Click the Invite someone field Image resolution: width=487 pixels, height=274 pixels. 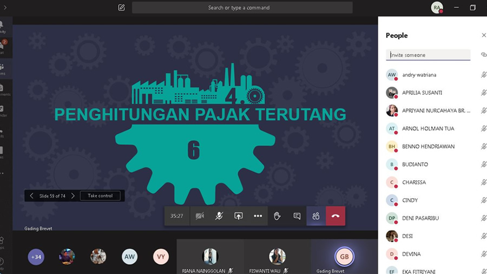(429, 55)
